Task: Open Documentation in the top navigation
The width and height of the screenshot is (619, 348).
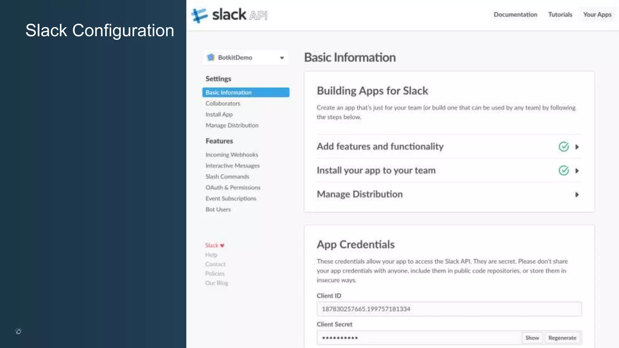Action: click(515, 14)
